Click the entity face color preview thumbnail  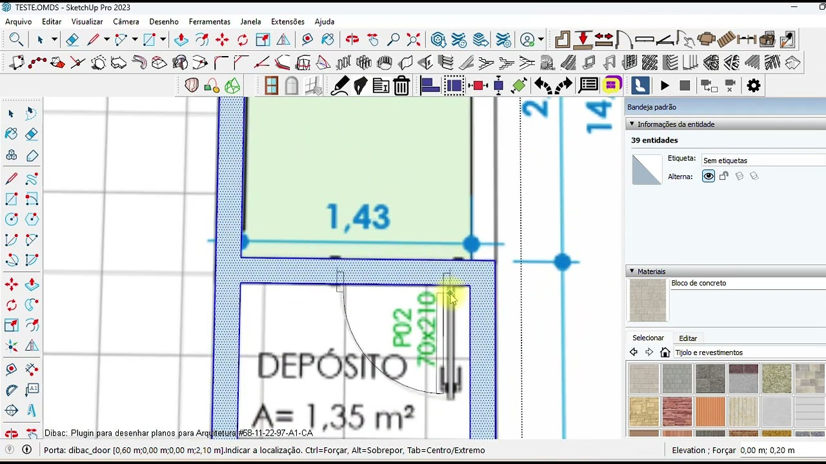coord(647,169)
